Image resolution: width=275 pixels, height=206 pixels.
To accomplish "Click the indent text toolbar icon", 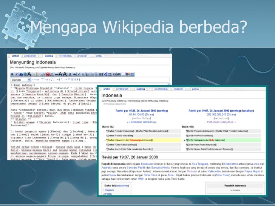I will click(96, 74).
